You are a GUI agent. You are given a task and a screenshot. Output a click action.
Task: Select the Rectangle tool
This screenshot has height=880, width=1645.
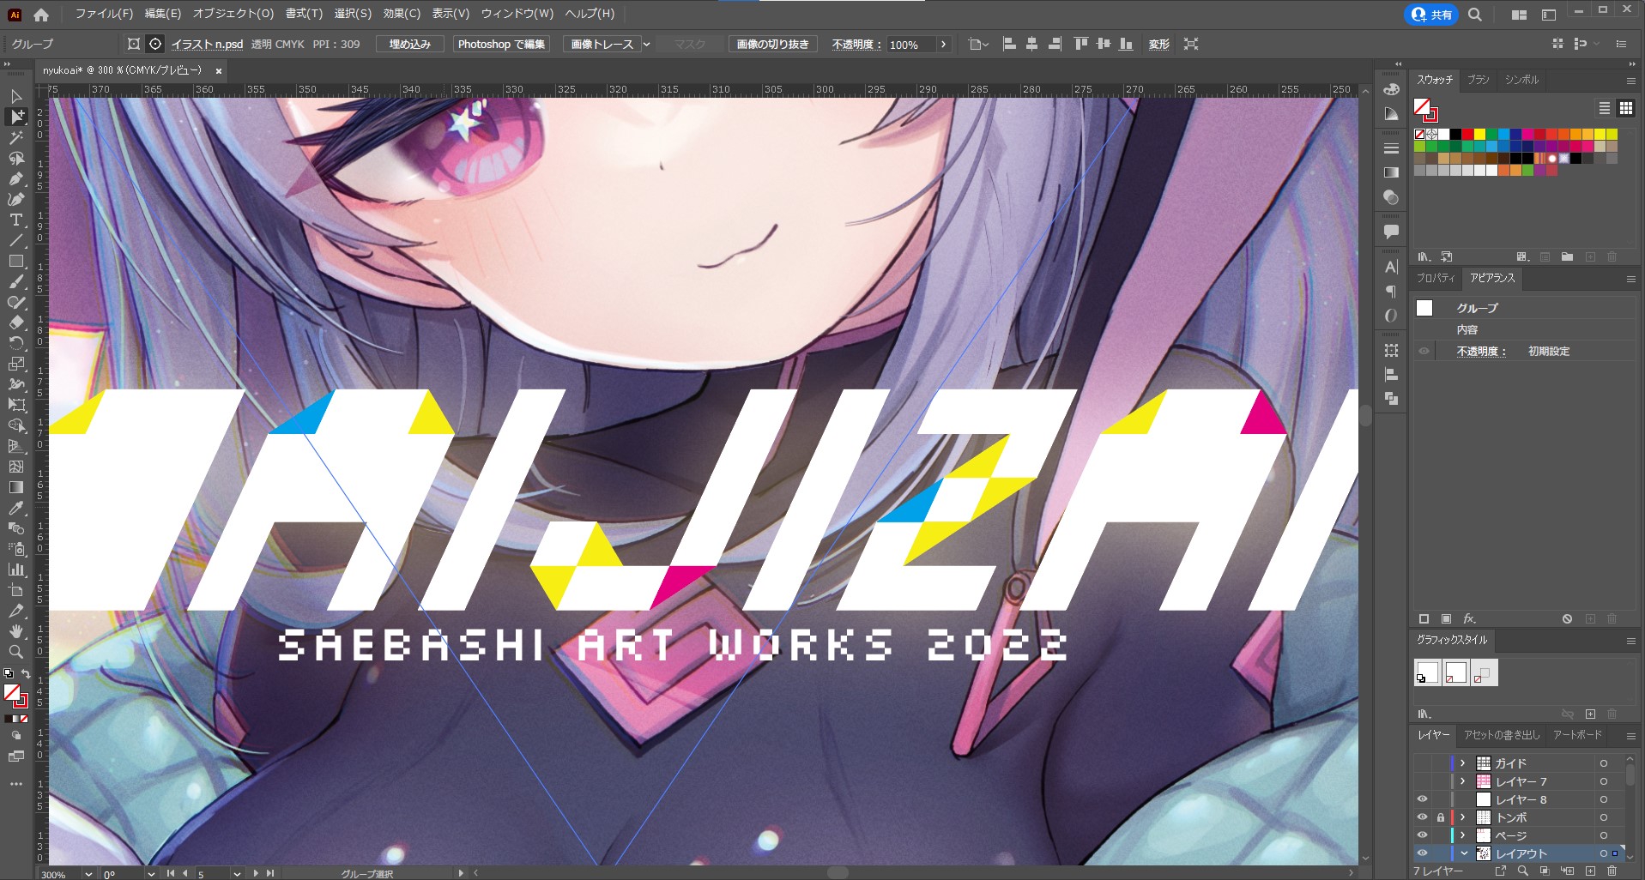(x=15, y=261)
